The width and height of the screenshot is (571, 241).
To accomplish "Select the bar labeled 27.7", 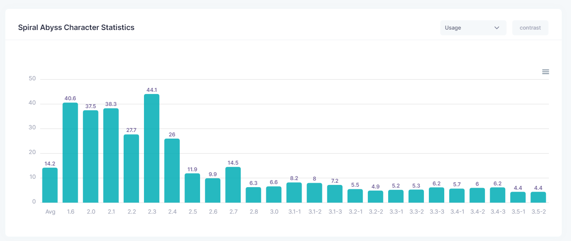I will coord(131,169).
